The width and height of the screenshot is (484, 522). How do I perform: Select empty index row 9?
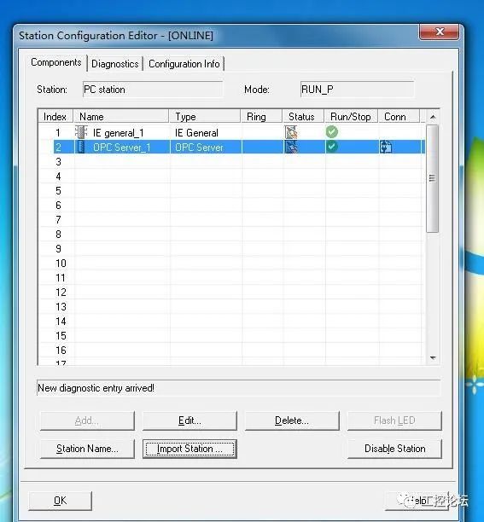58,249
